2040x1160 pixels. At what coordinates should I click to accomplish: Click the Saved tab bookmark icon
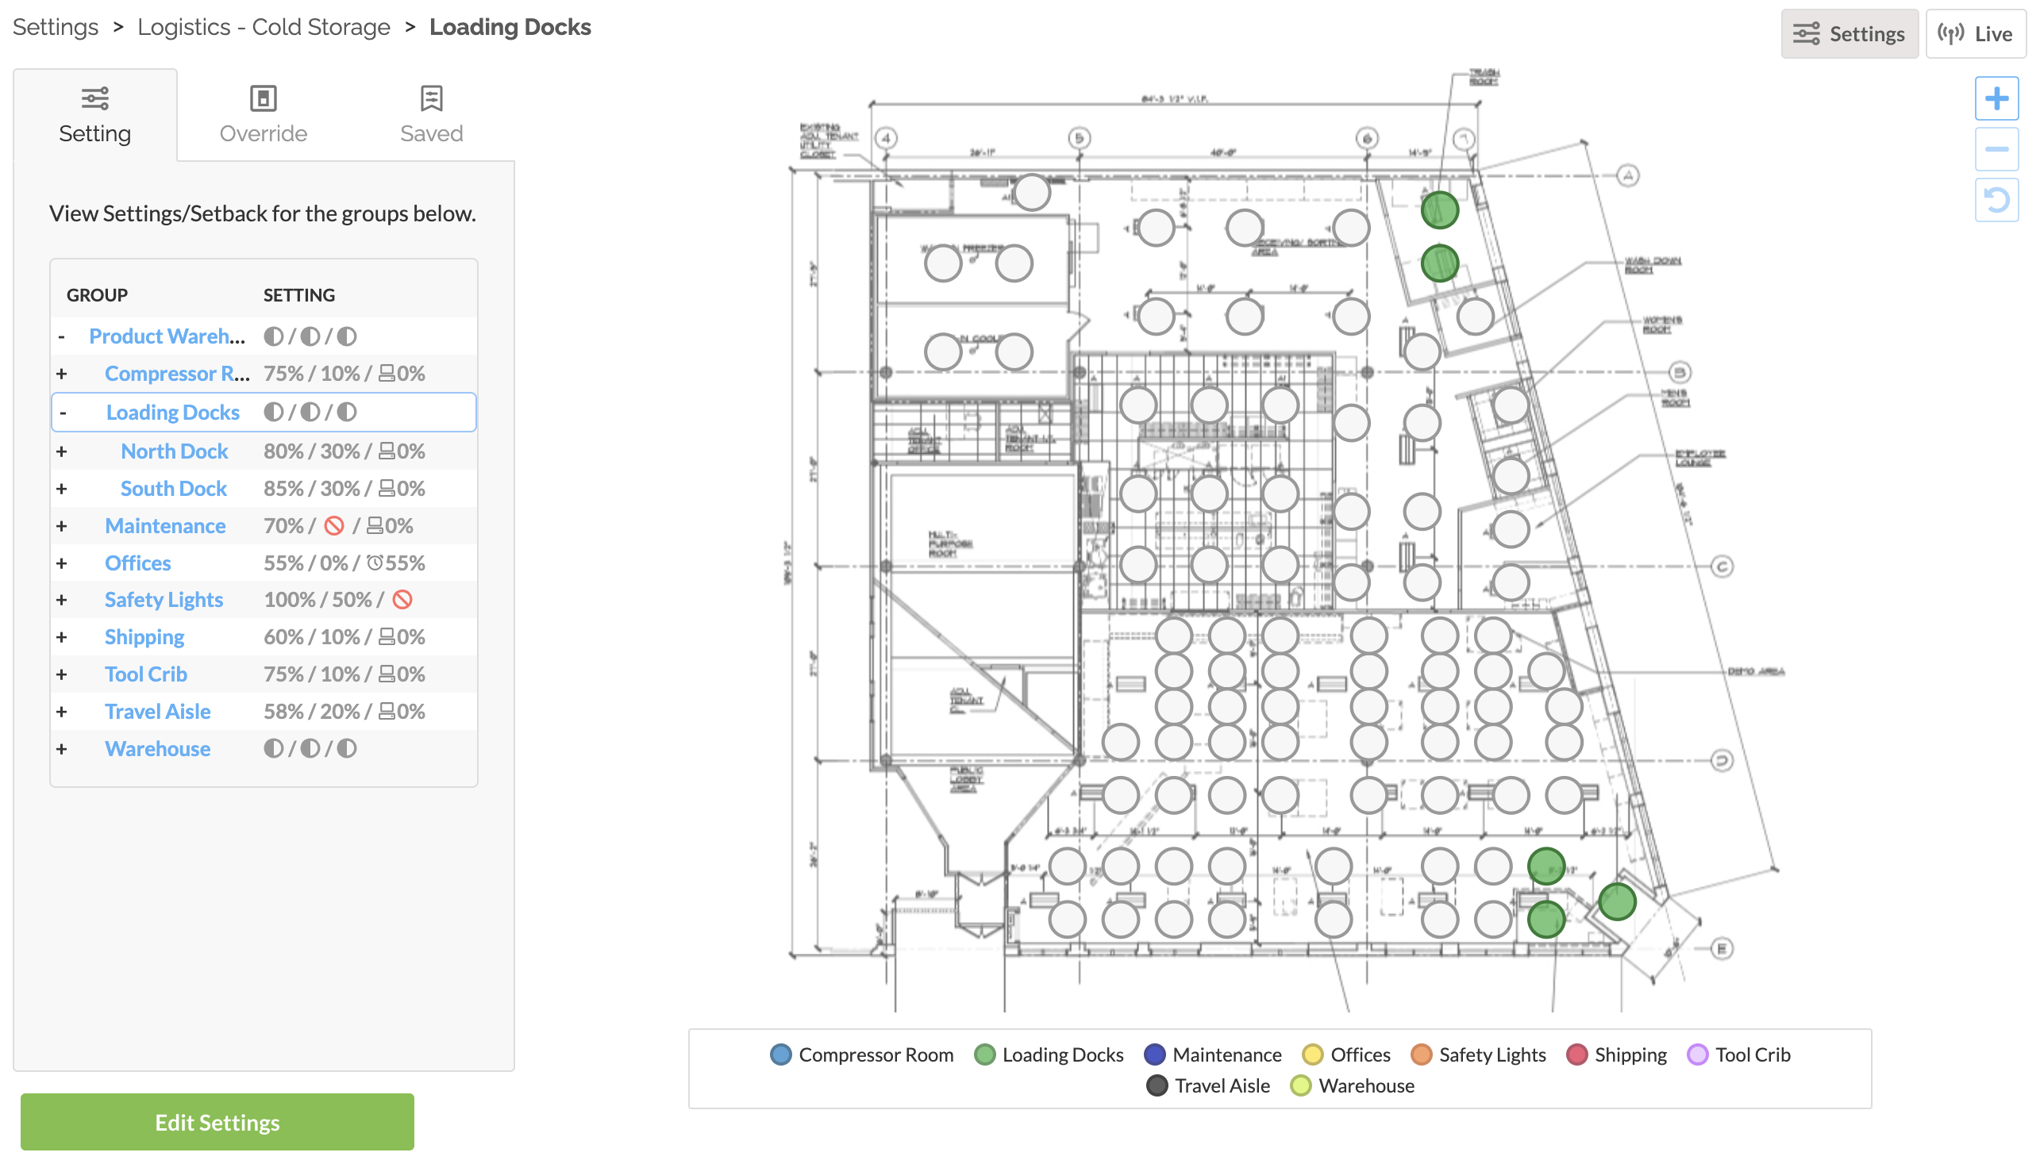click(x=431, y=99)
